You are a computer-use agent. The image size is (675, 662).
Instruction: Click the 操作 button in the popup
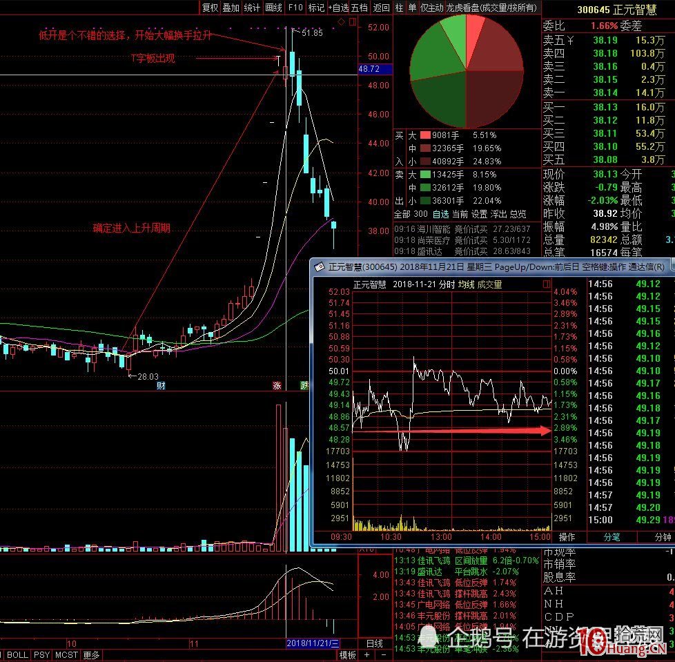567,537
